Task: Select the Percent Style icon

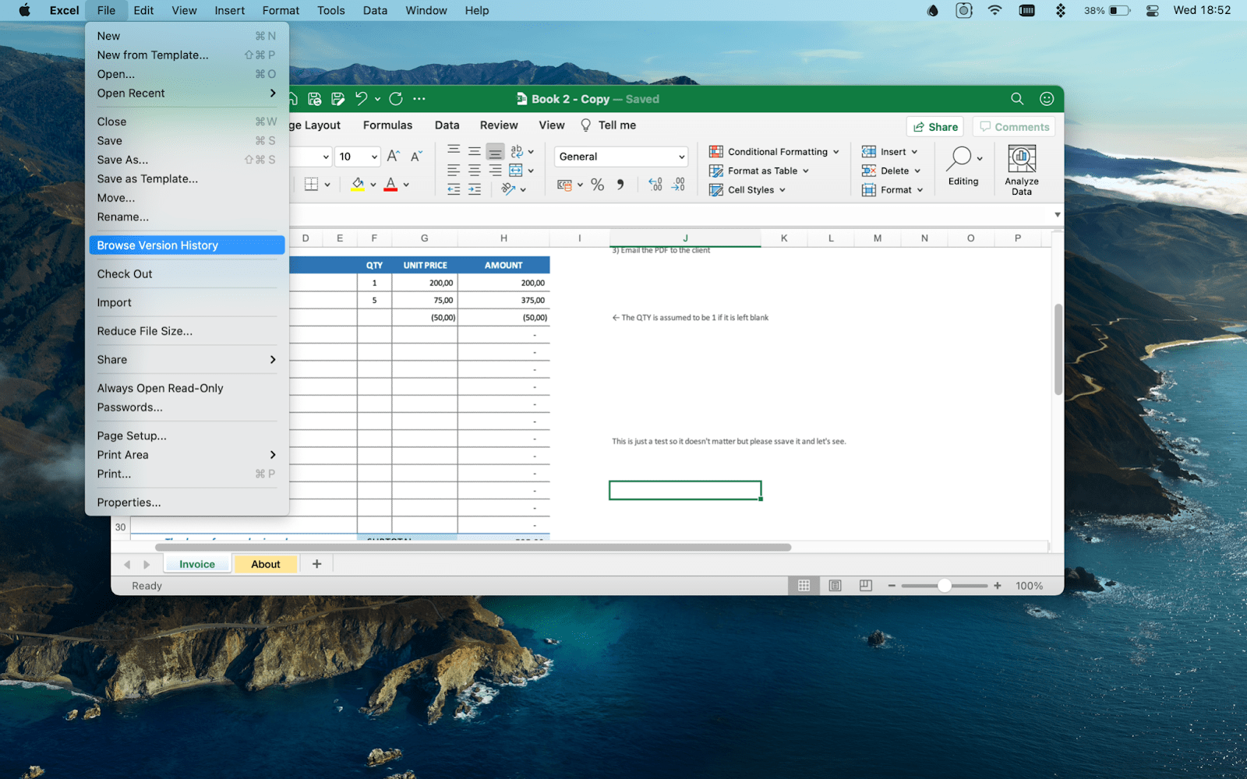Action: pos(597,185)
